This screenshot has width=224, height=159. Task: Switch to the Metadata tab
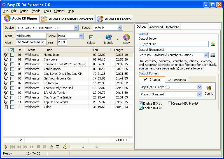[172, 27]
